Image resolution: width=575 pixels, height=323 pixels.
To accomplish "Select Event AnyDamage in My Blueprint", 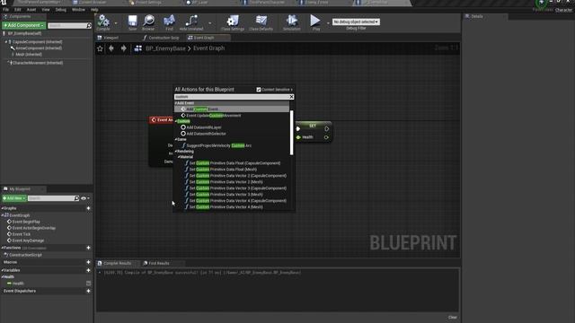I will point(28,240).
